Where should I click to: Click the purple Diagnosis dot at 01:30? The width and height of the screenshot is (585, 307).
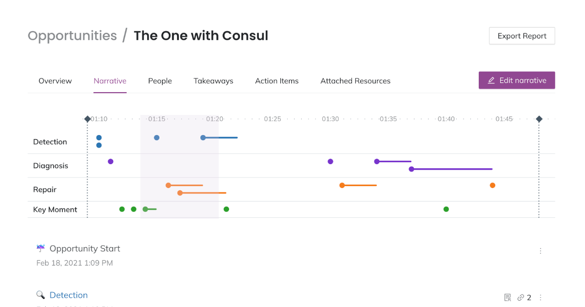[x=331, y=161]
